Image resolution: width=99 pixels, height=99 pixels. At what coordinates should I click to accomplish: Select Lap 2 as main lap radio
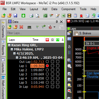coord(47,70)
